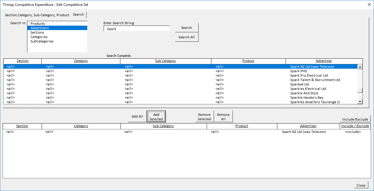
Task: Click the results scrollbar thumb
Action: [360, 90]
